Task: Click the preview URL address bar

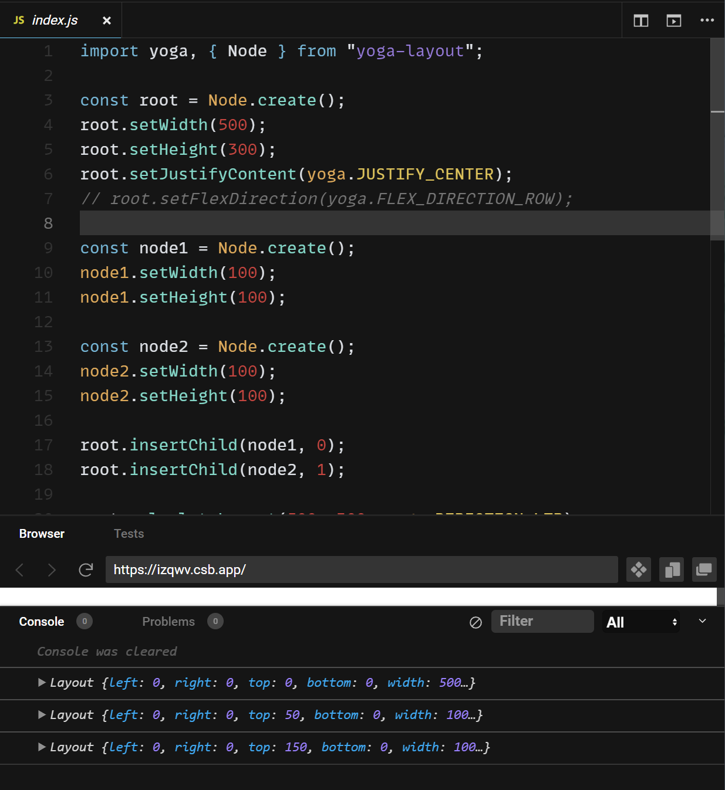Action: (x=362, y=569)
